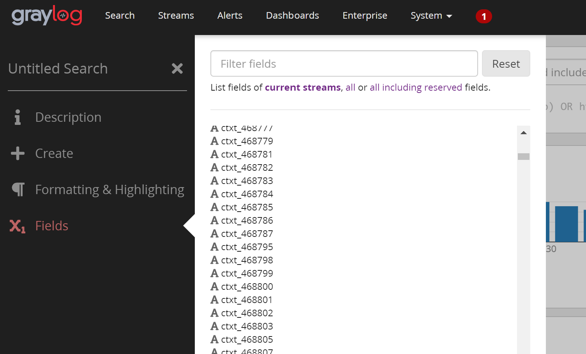Click the Formatting paragraph icon
The width and height of the screenshot is (586, 354).
(18, 189)
